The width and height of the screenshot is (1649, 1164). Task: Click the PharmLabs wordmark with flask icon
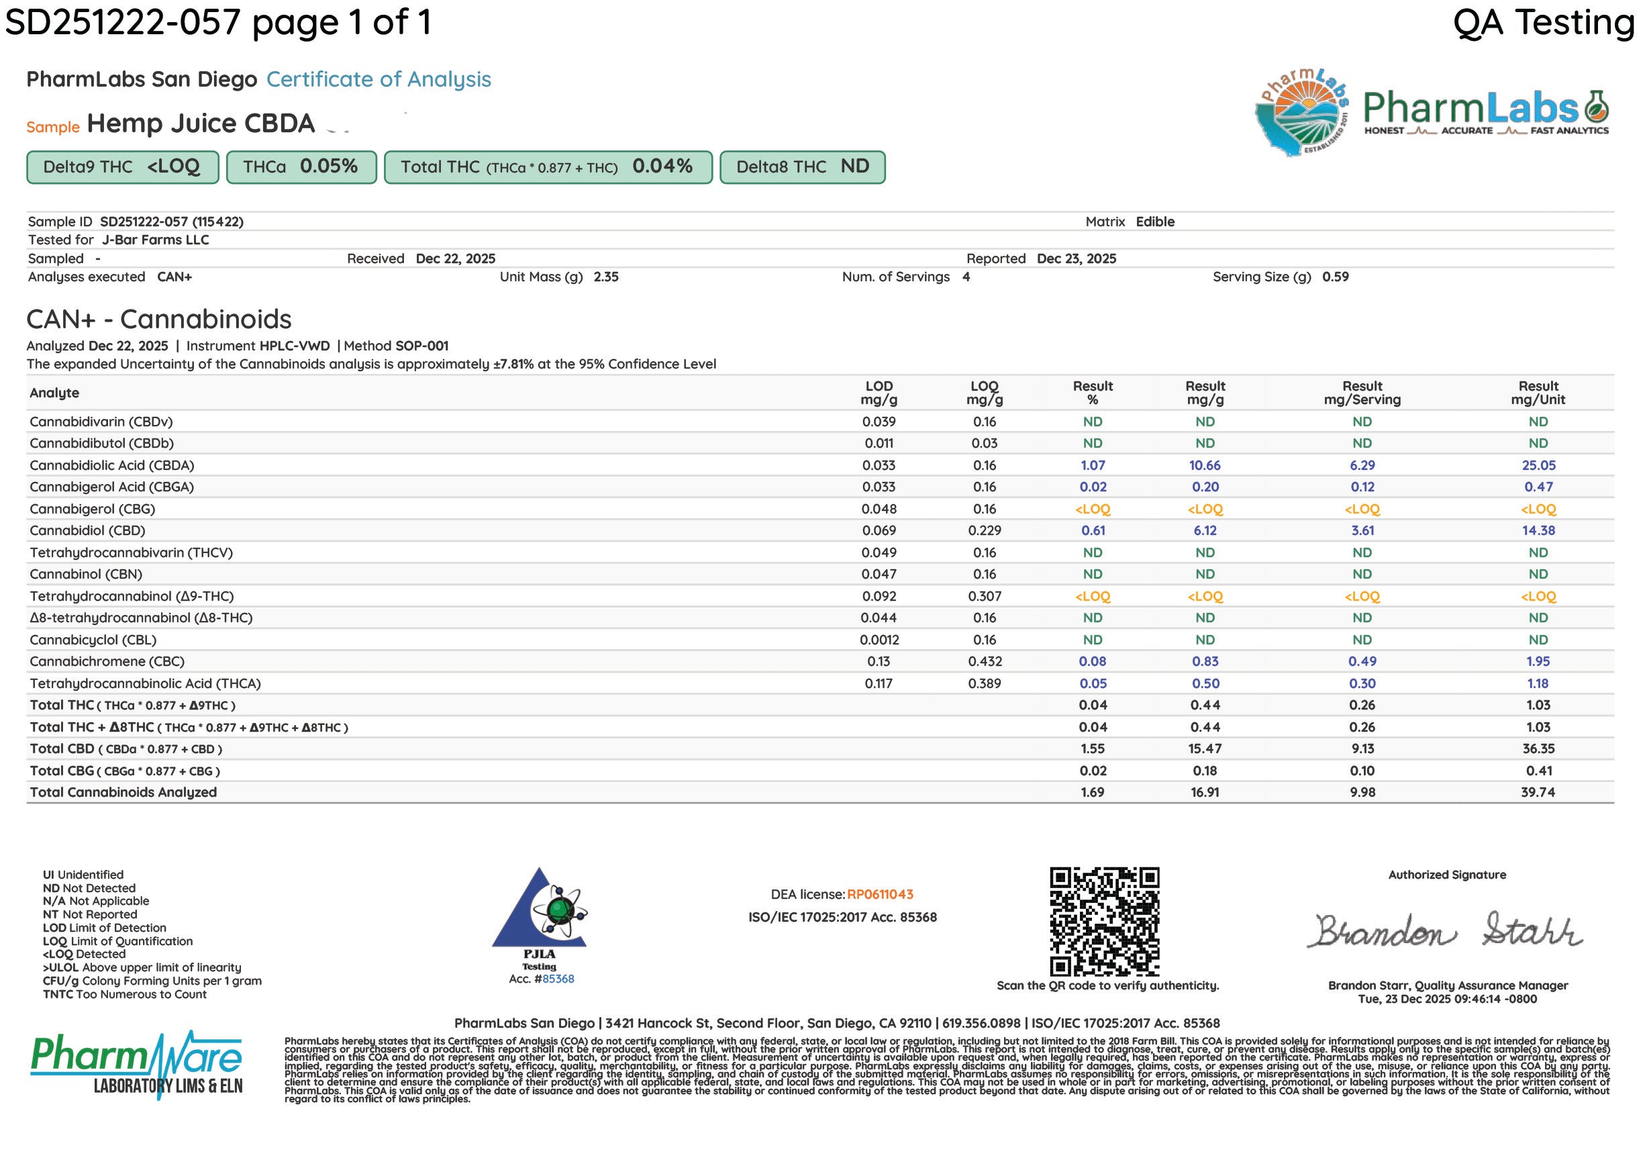[1486, 113]
